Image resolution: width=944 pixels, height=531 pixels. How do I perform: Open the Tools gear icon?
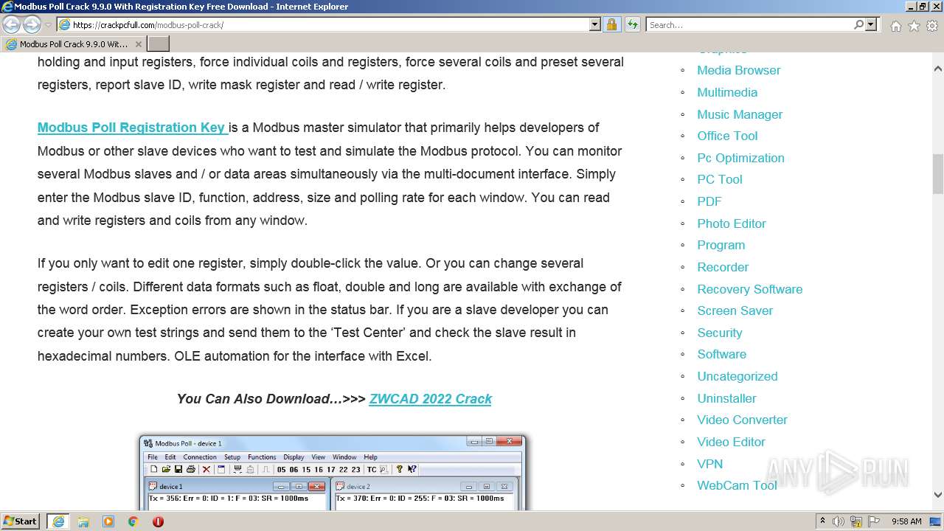coord(932,25)
